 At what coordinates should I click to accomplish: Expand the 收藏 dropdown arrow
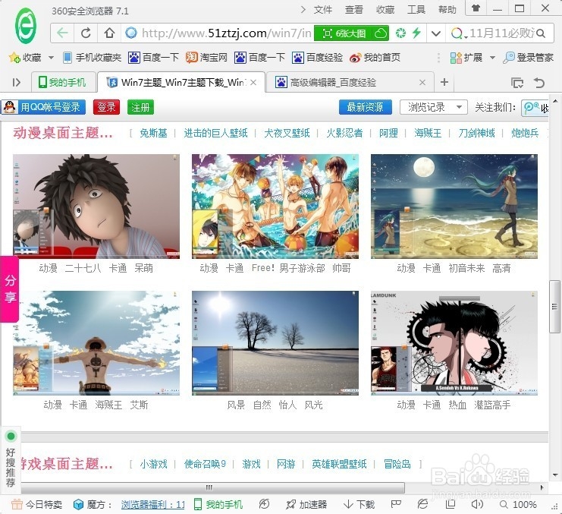pos(51,58)
